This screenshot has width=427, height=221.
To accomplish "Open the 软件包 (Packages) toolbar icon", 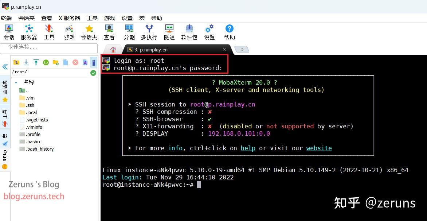I will (x=189, y=32).
